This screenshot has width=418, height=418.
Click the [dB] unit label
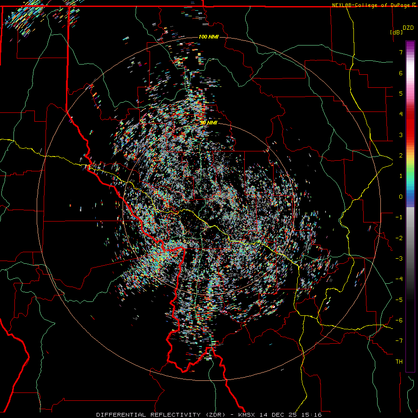(x=397, y=32)
